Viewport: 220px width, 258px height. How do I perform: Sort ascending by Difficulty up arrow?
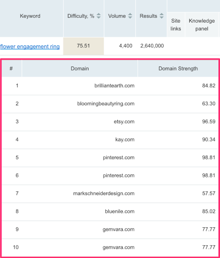[x=99, y=15]
